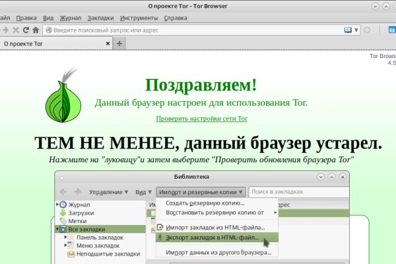Open the 'Закладки' menu
396x264 pixels.
tap(97, 16)
